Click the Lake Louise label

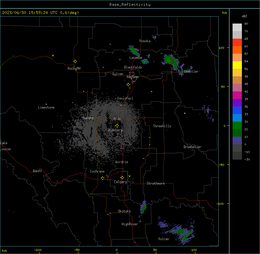coord(5,146)
